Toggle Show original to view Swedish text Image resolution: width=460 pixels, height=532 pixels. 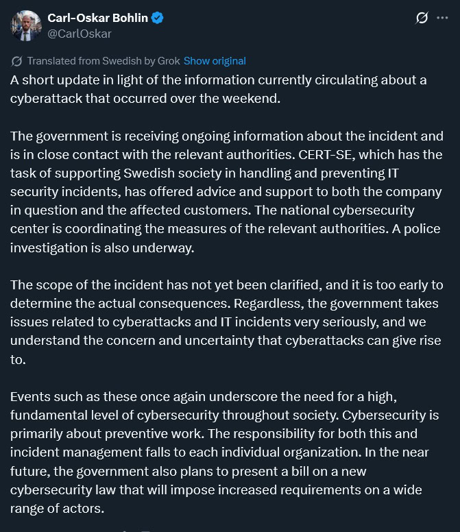(215, 61)
